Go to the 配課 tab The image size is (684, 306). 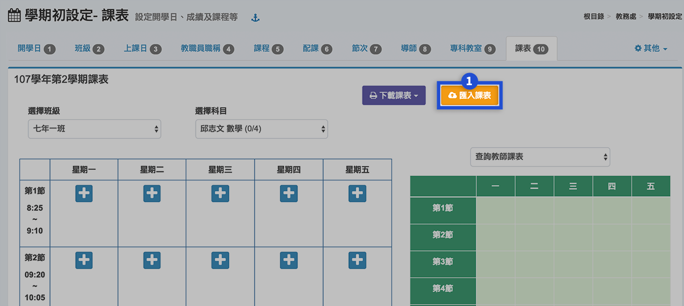pyautogui.click(x=317, y=48)
